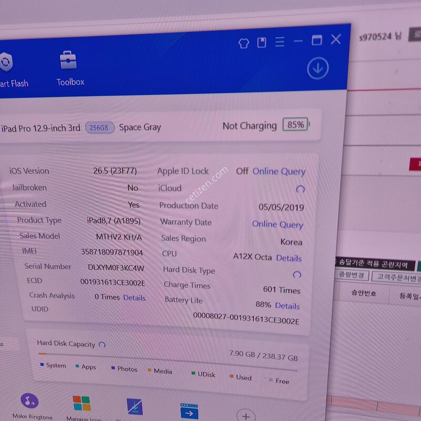
Task: Click the 승인번호 column header in background window
Action: click(364, 293)
